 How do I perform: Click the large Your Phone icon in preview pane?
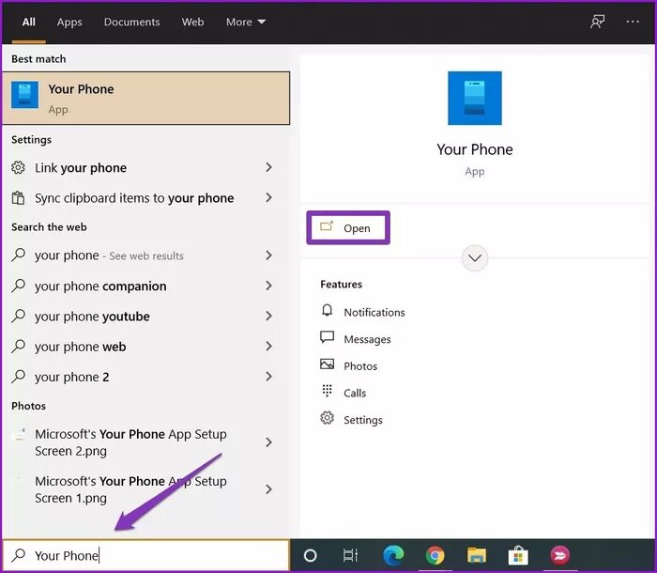474,98
